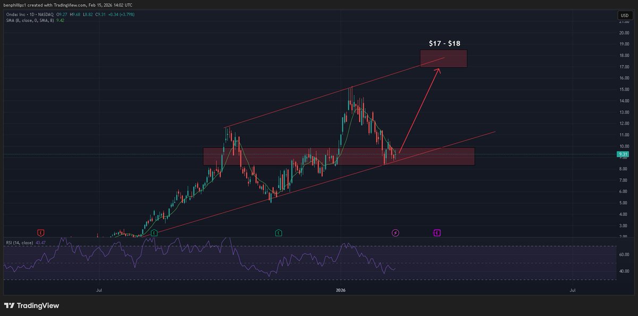Click the RSI (14, close) indicator legend
638x316 pixels.
point(19,242)
